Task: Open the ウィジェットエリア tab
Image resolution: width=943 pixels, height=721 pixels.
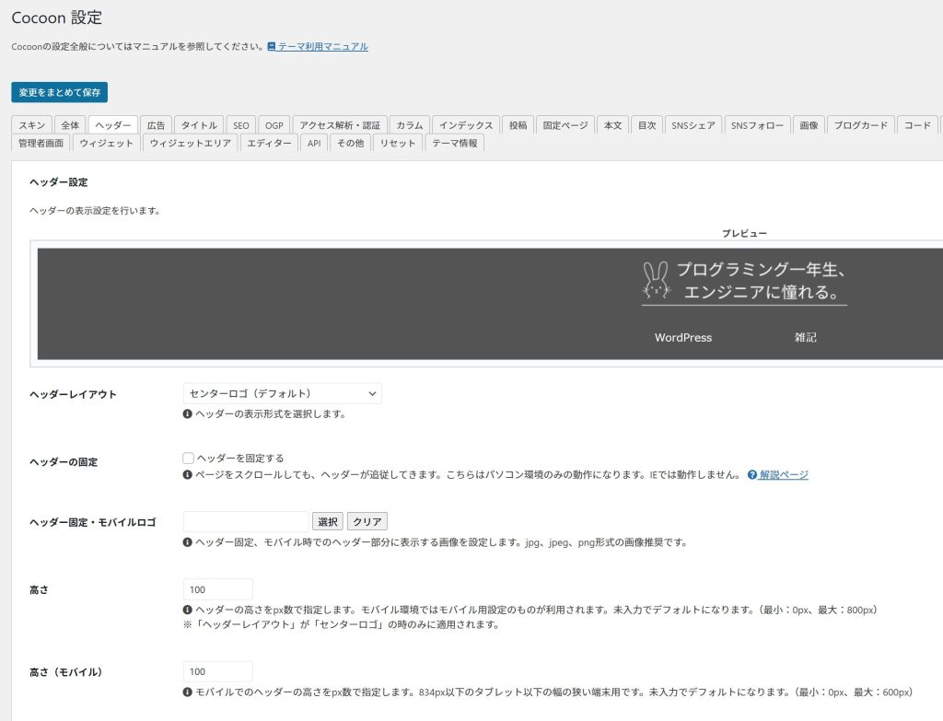Action: [x=190, y=144]
